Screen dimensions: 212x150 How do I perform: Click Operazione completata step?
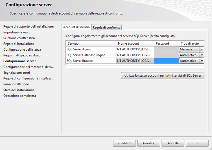coord(20,96)
